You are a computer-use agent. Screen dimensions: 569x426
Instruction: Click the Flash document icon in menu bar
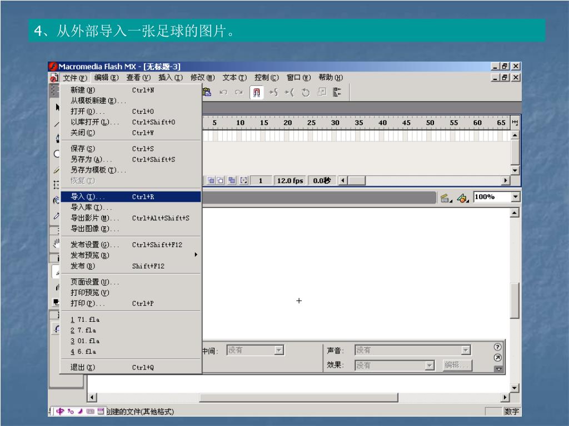pos(54,78)
